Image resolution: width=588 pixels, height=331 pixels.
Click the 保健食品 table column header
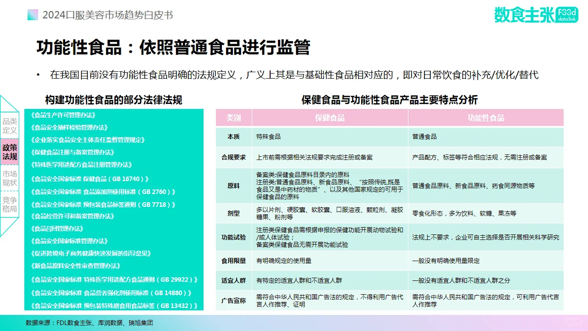pyautogui.click(x=329, y=118)
